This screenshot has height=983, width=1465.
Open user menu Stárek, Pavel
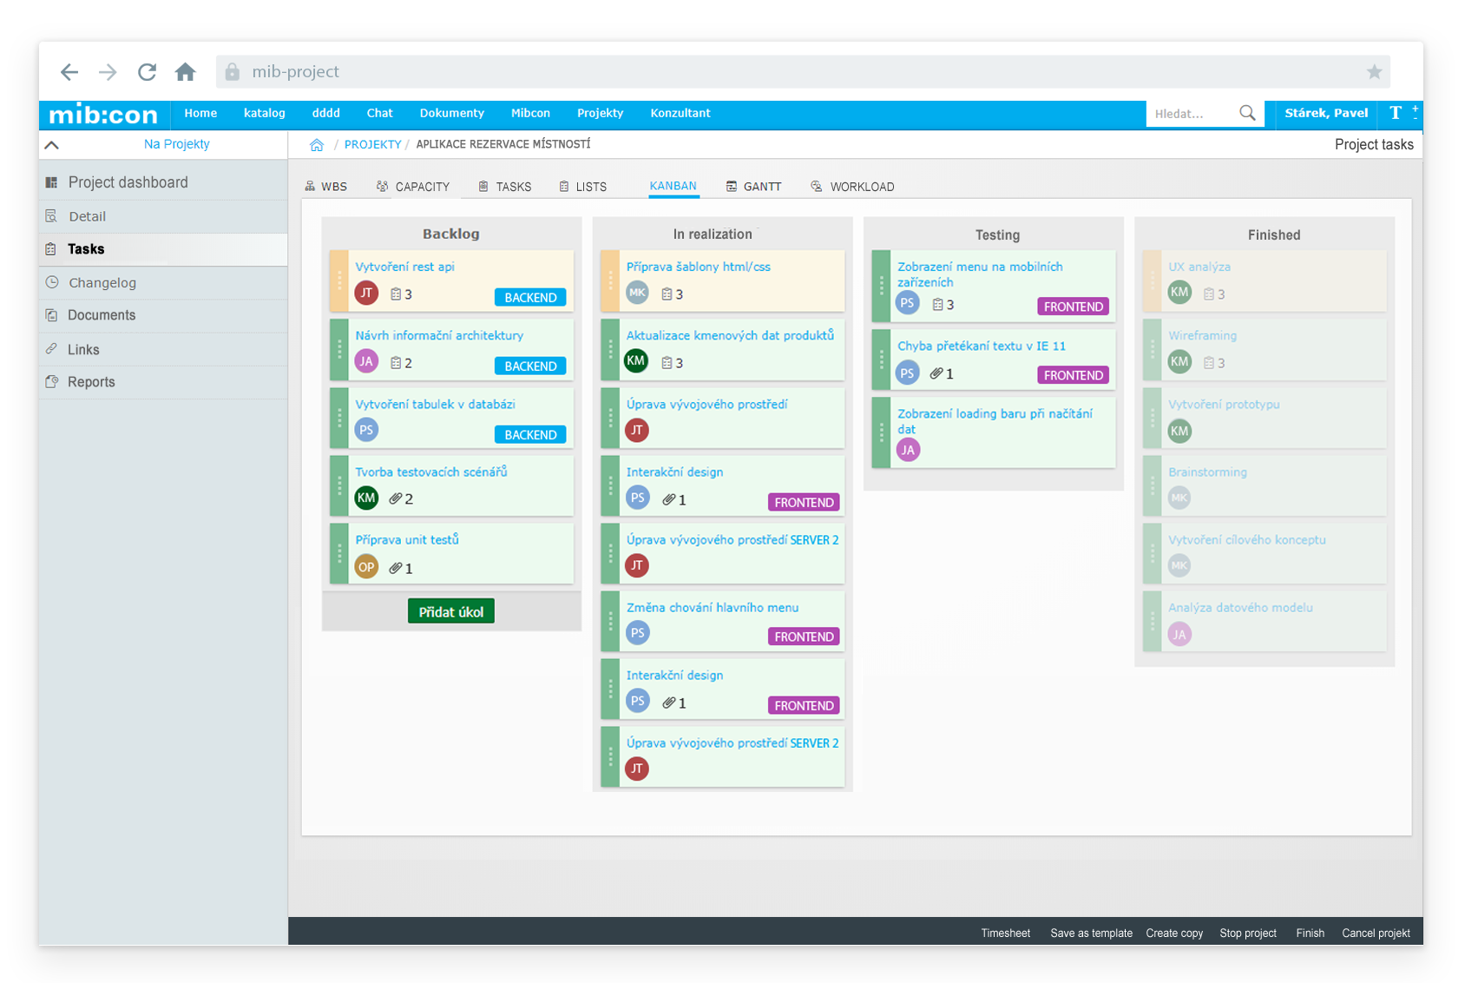click(1325, 114)
